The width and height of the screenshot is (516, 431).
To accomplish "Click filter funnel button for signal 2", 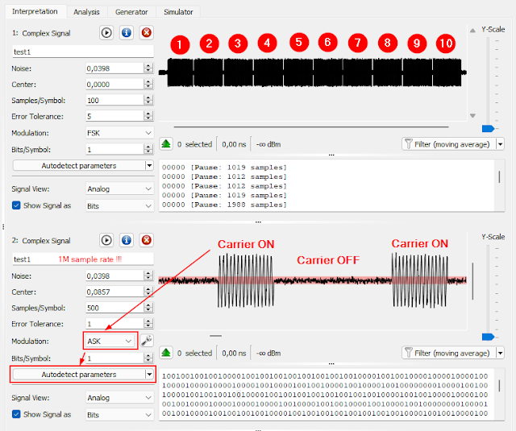I will 449,353.
